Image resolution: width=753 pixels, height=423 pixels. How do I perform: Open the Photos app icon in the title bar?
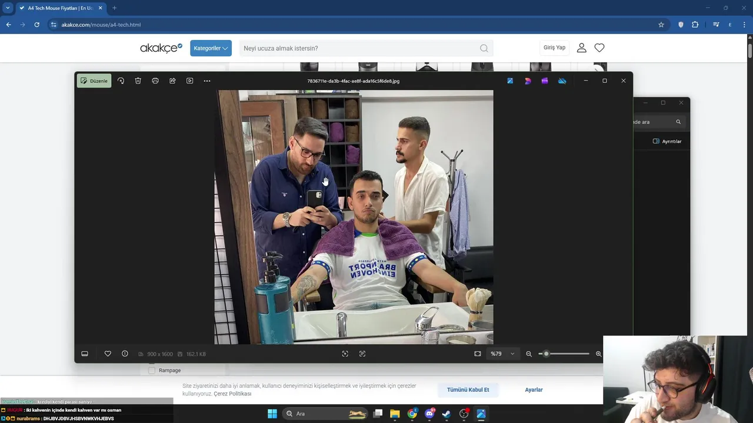(x=510, y=80)
